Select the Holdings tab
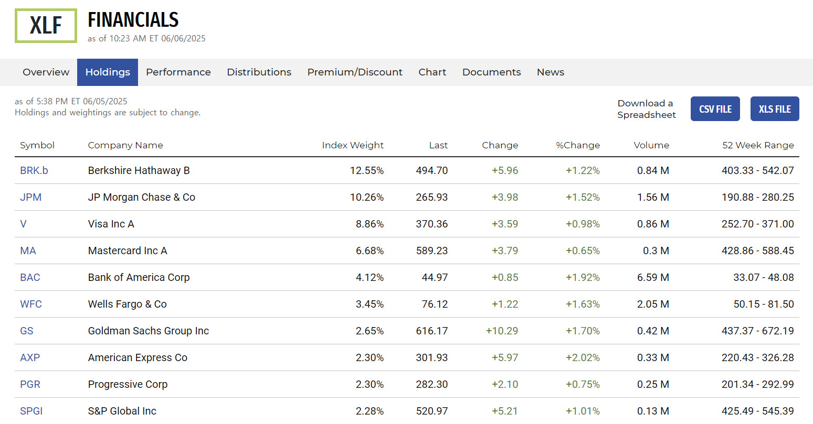The image size is (813, 424). 108,72
